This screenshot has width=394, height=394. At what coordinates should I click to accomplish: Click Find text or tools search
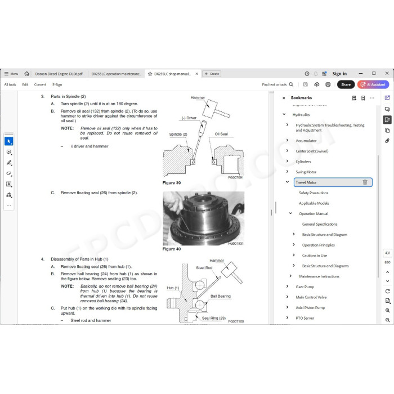[x=277, y=84]
